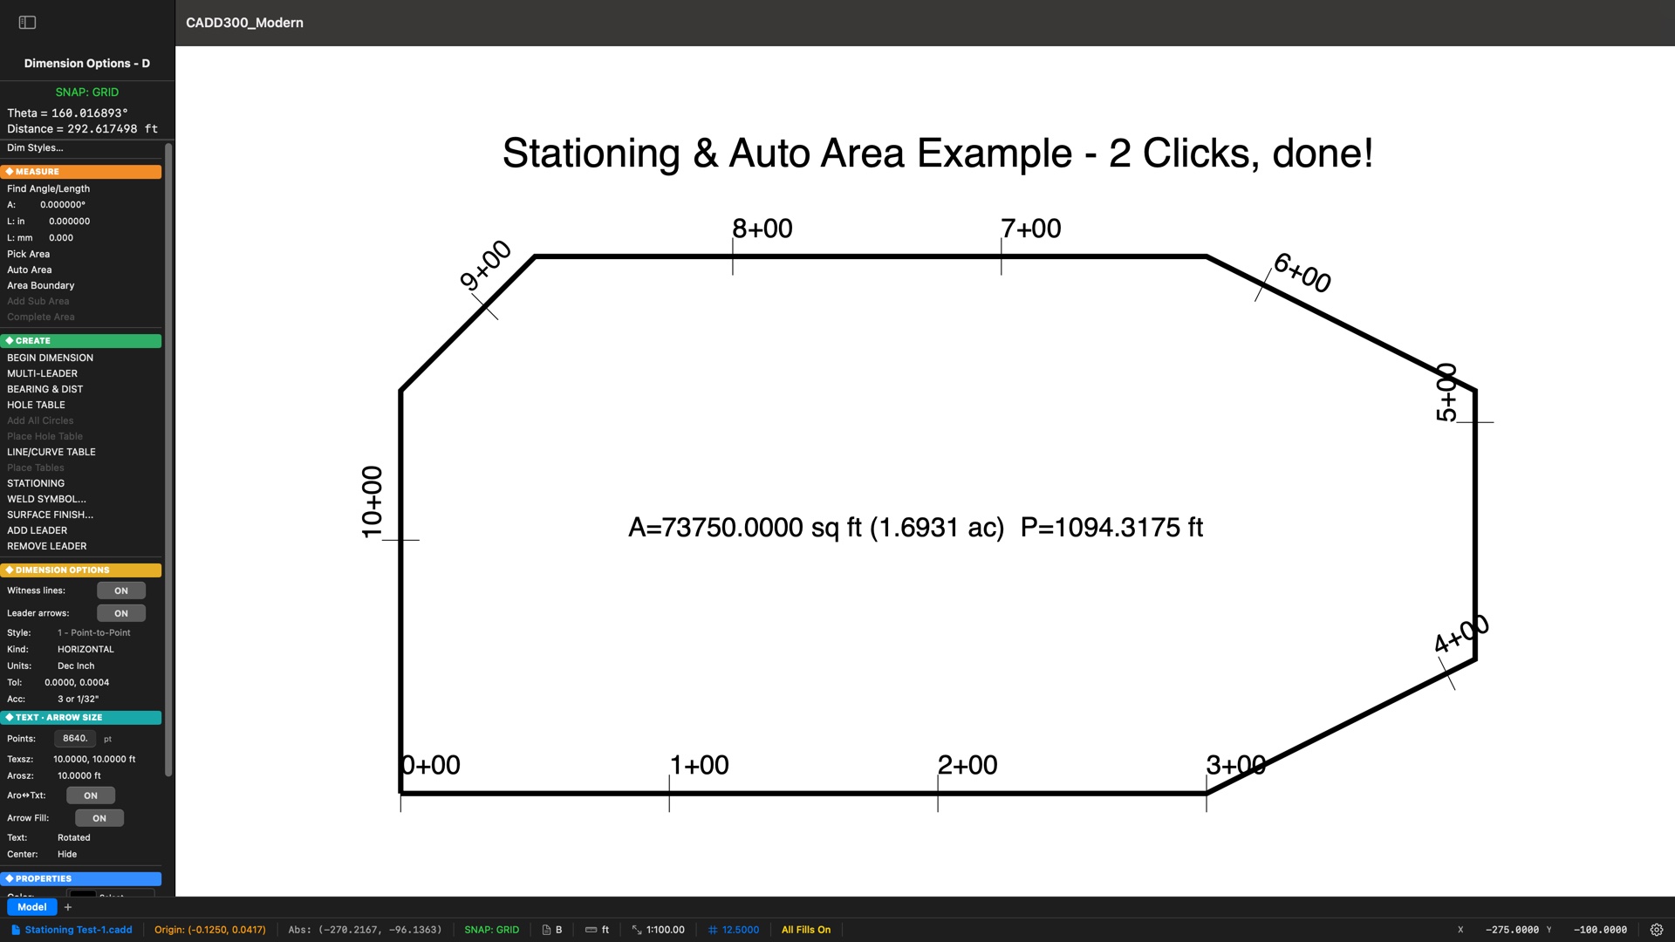Click the Y coordinate value -100.0000
The width and height of the screenshot is (1675, 942).
(1600, 930)
